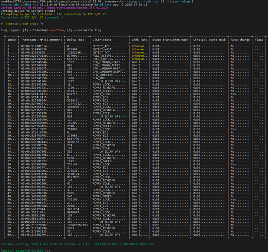Click the State transition mask column header
268x252 pixels.
(x=171, y=40)
